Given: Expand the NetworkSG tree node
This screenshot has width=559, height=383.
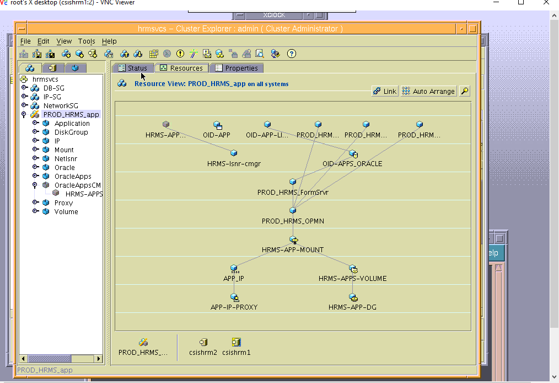Looking at the screenshot, I should click(24, 105).
